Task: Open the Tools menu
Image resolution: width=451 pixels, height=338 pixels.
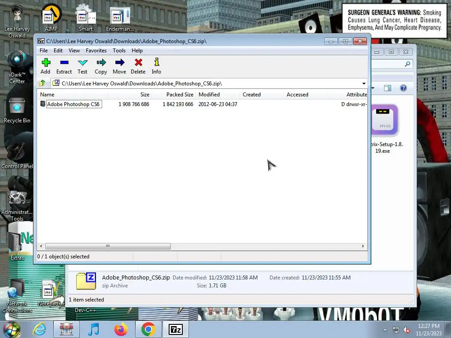Action: 119,51
